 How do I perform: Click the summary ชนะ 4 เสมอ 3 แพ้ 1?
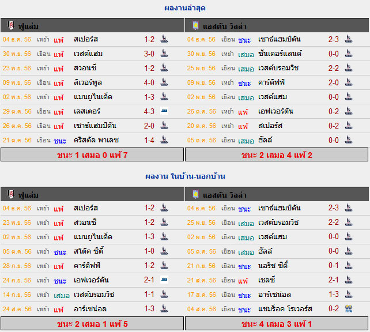point(277,324)
